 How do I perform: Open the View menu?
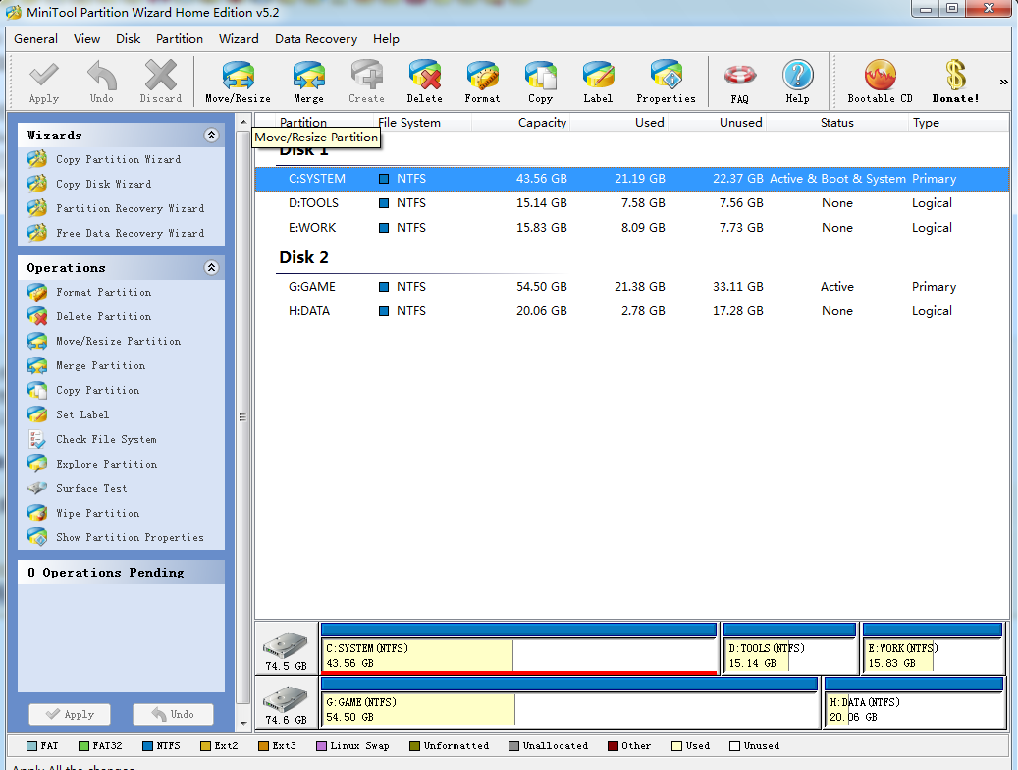[x=87, y=39]
